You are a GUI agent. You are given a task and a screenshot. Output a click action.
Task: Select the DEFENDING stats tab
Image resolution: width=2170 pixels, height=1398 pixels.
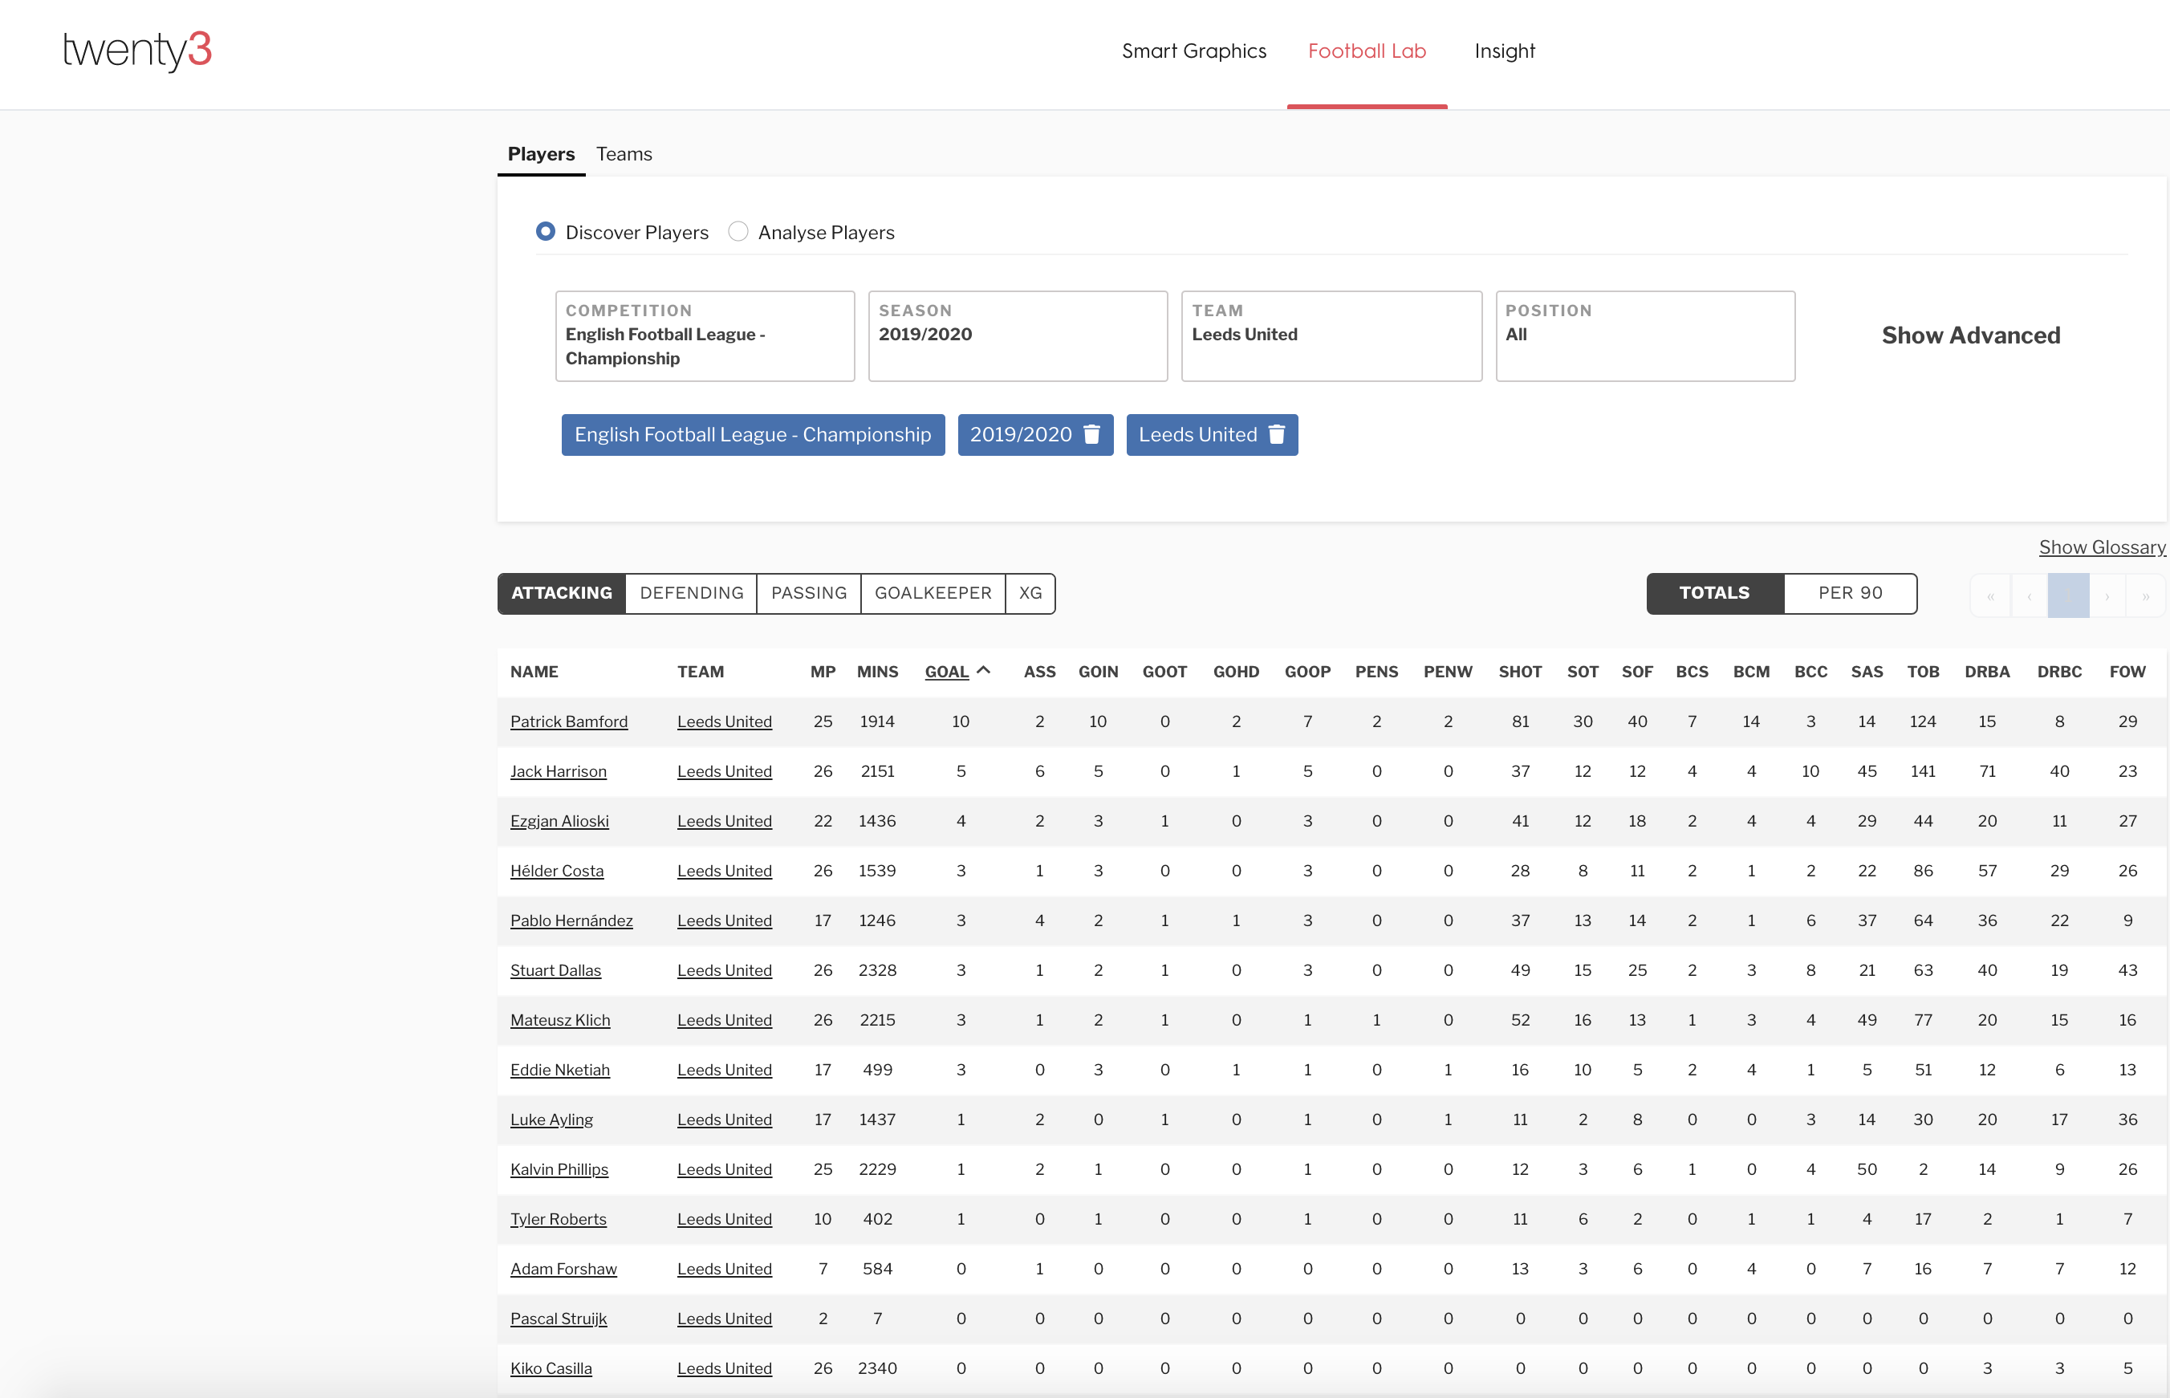[x=692, y=593]
